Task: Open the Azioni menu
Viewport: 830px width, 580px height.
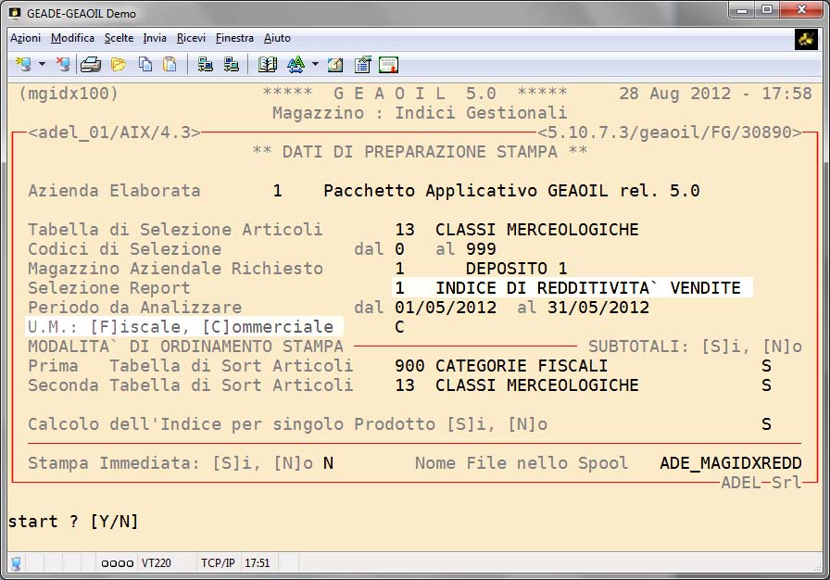Action: (x=25, y=38)
